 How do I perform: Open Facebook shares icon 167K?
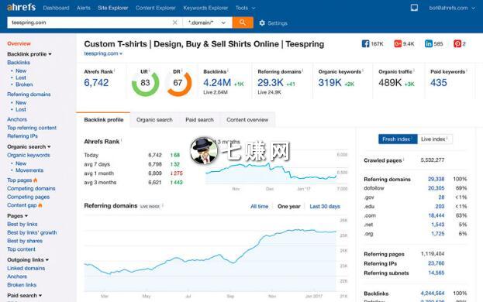(x=365, y=43)
